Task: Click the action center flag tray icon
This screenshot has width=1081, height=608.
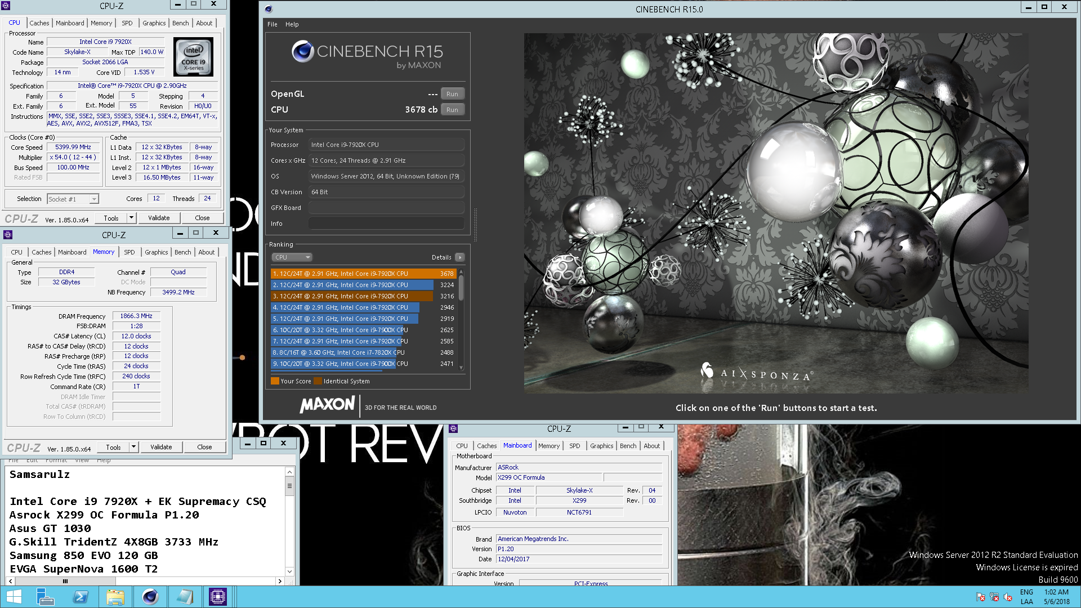Action: pos(981,597)
